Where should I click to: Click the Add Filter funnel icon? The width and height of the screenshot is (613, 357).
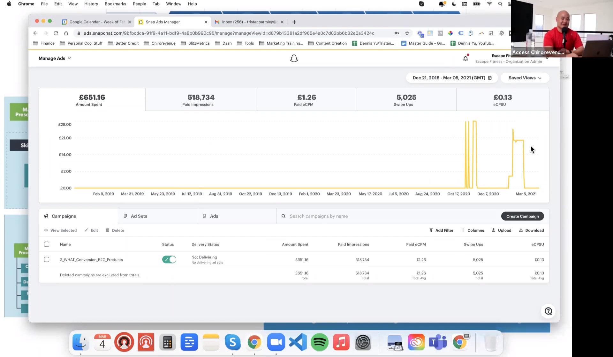[x=431, y=230]
